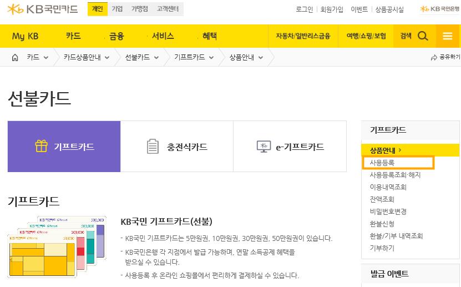Open 환불신청 in the sidebar
The image size is (461, 287).
point(382,224)
